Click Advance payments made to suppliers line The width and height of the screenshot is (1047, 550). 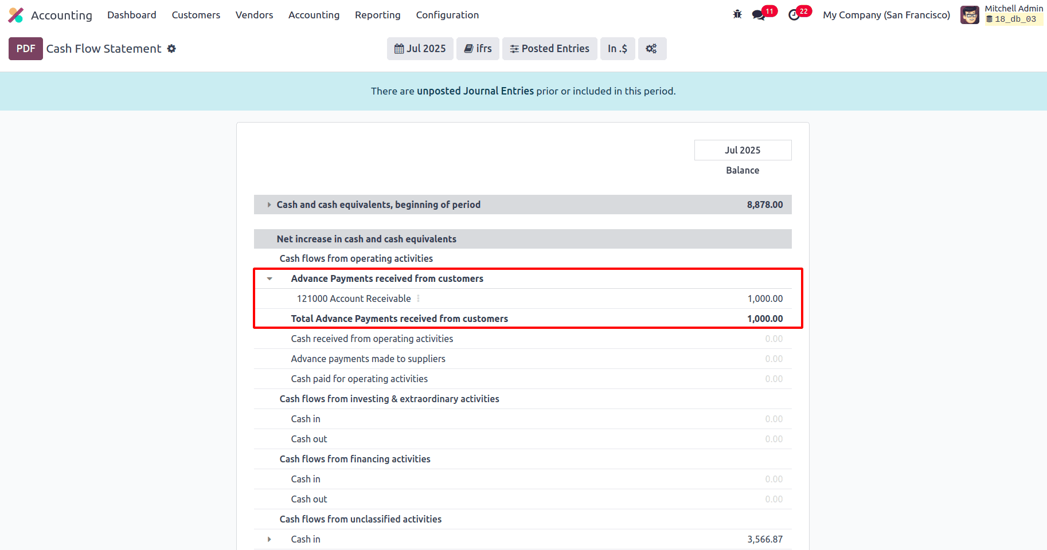(x=368, y=359)
